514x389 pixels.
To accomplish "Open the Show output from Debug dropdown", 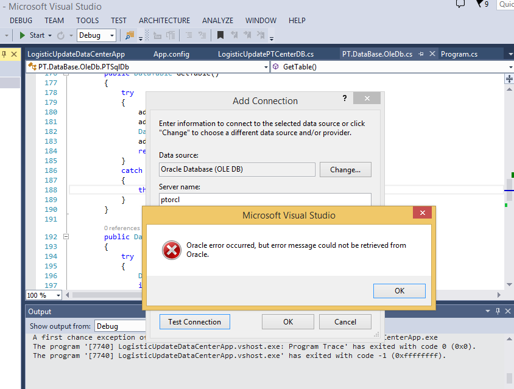I will (120, 326).
